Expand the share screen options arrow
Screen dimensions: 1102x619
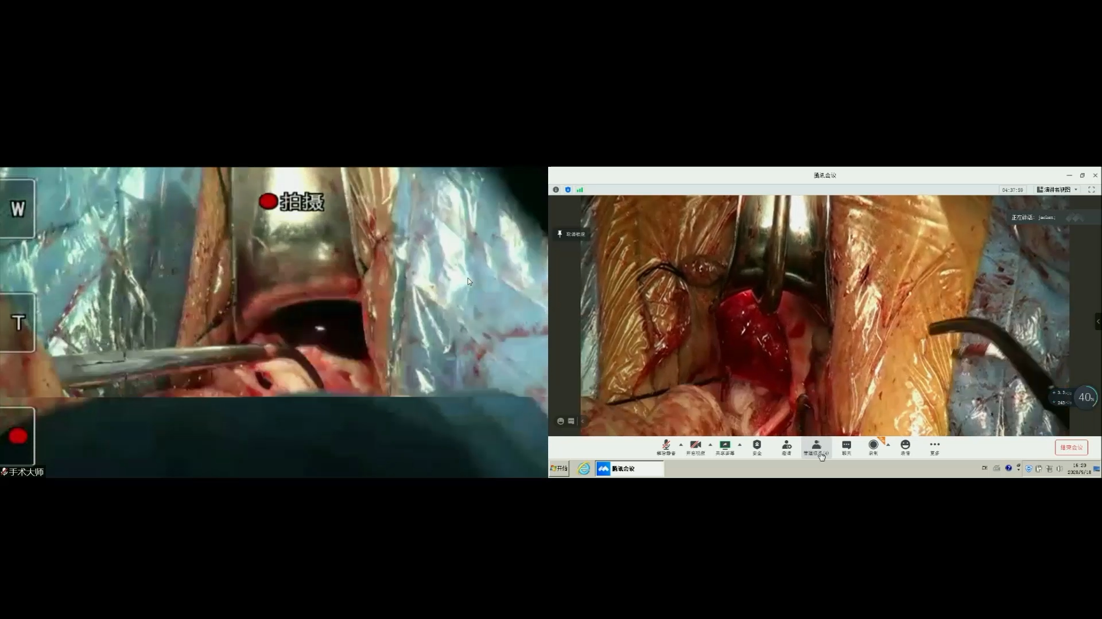point(740,444)
